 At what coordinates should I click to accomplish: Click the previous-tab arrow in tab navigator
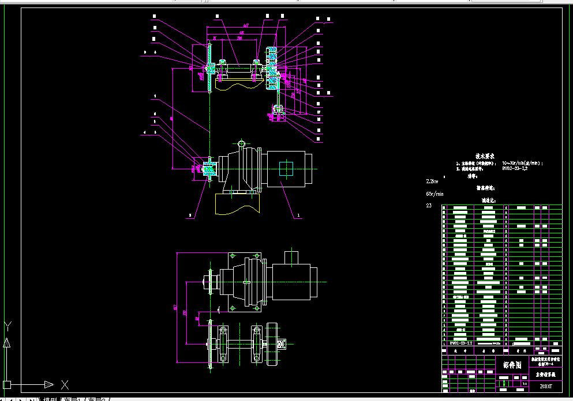[x=12, y=399]
